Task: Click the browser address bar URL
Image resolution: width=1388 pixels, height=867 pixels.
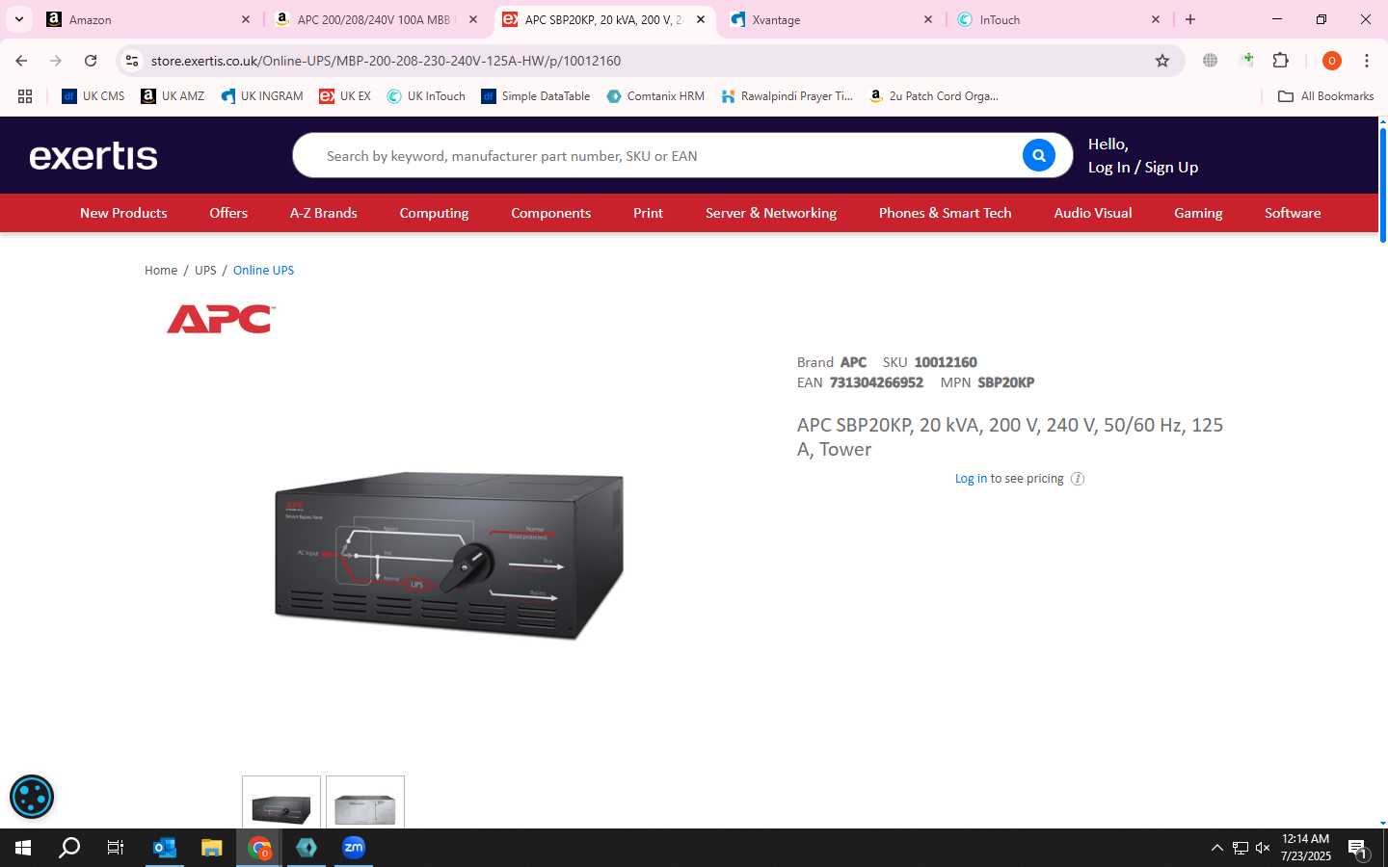Action: pyautogui.click(x=386, y=61)
